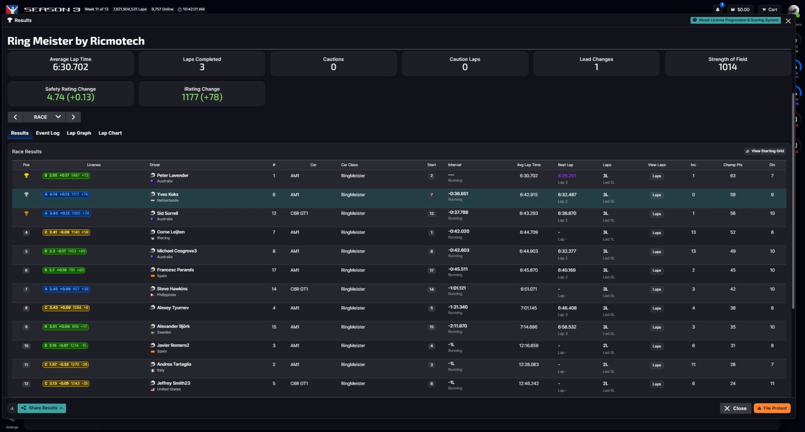Click the gold trophy for first place
The height and width of the screenshot is (432, 805).
click(x=26, y=176)
